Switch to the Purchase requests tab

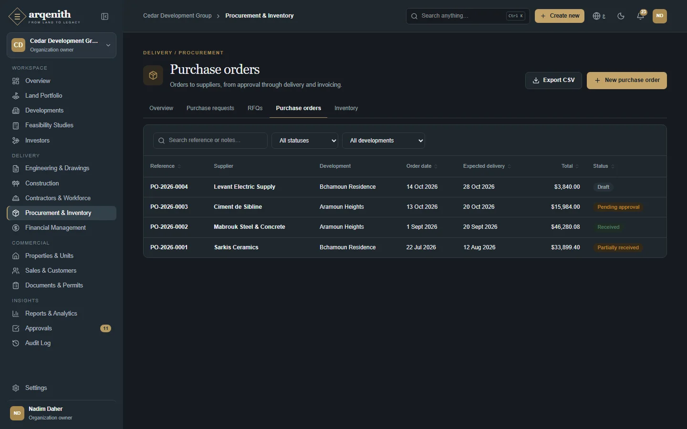coord(210,108)
